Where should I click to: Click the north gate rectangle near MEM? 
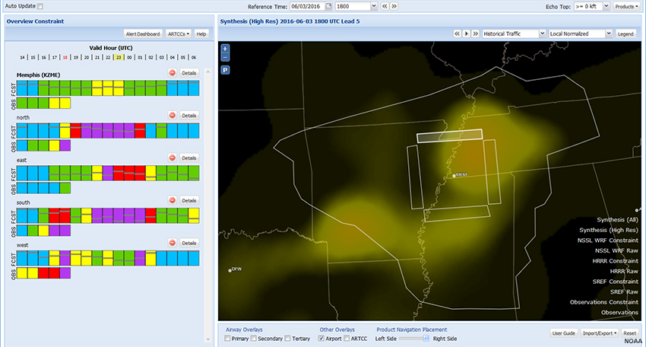449,135
